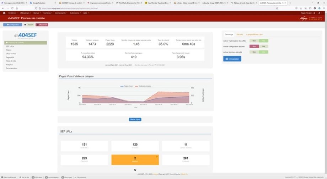The width and height of the screenshot is (327, 179).
Task: Open Pages 404 in the sidebar
Action: click(10, 57)
